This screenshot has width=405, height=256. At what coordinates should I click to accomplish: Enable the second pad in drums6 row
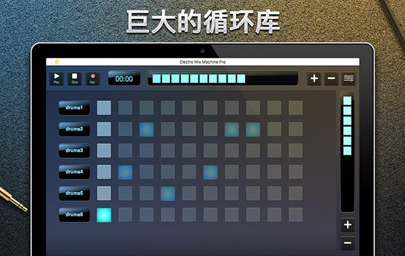tap(126, 215)
